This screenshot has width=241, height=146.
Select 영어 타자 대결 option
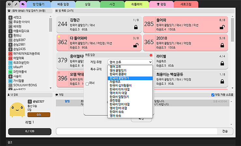[130, 93]
